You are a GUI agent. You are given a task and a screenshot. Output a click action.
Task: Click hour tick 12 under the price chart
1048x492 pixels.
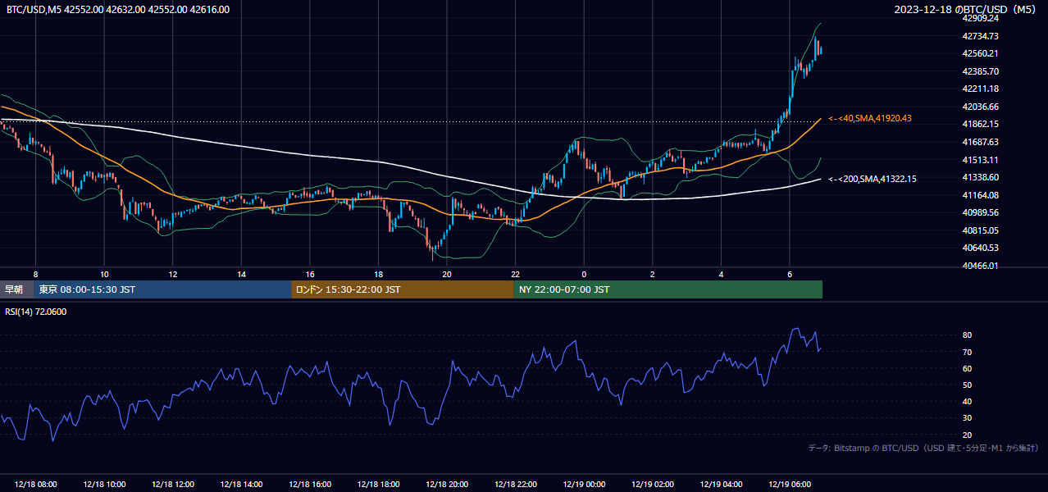pos(173,274)
